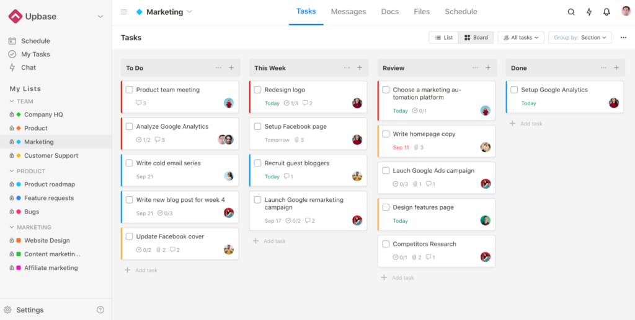The height and width of the screenshot is (320, 635).
Task: Click assignee avatars on Analyze Google Analytics
Action: (x=226, y=140)
